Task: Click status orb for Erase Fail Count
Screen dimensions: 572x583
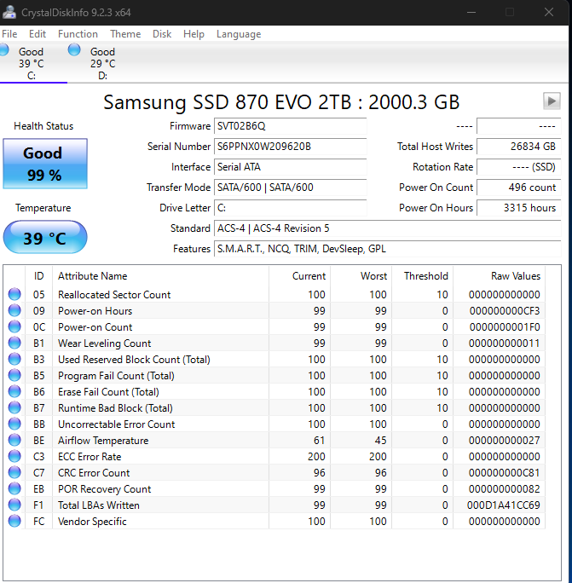Action: (x=14, y=391)
